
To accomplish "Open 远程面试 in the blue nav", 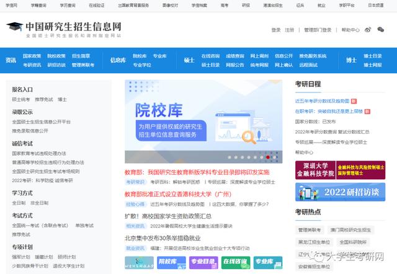I will (308, 65).
